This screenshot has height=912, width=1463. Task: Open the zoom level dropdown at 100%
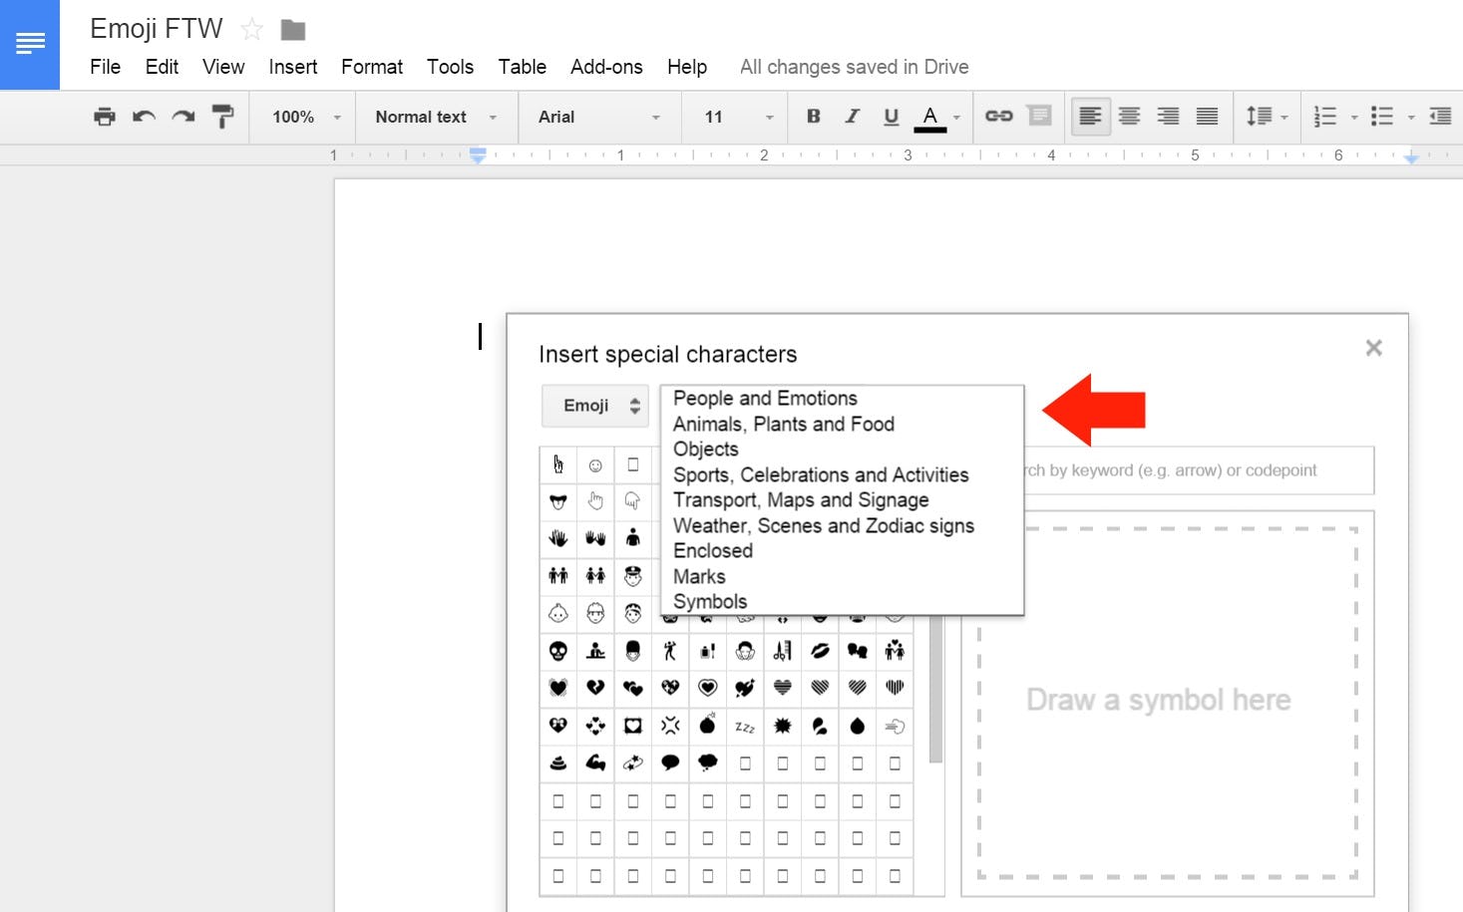(301, 117)
